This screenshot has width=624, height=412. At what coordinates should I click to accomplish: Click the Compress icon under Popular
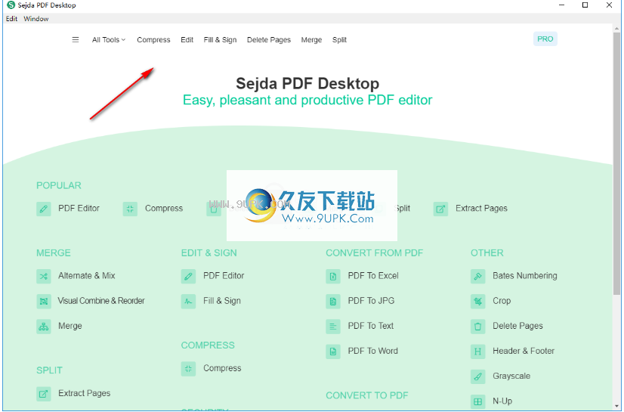pyautogui.click(x=130, y=209)
